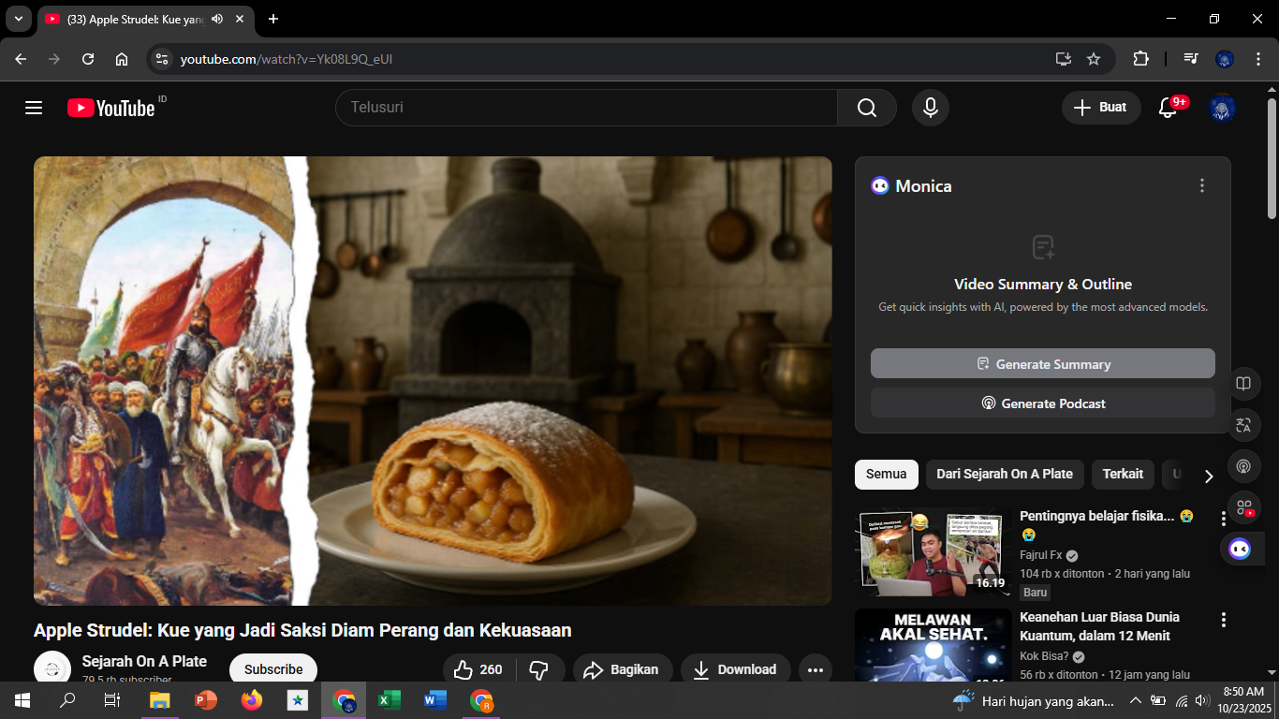Go back to previous page
1279x719 pixels.
point(21,59)
